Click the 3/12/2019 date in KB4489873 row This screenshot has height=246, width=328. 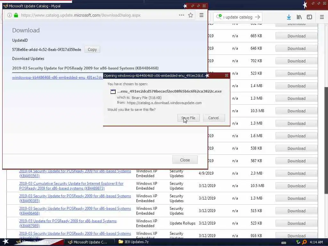[x=207, y=186]
